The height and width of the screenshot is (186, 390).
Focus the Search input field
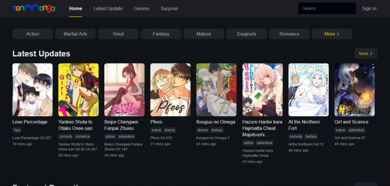click(x=327, y=8)
